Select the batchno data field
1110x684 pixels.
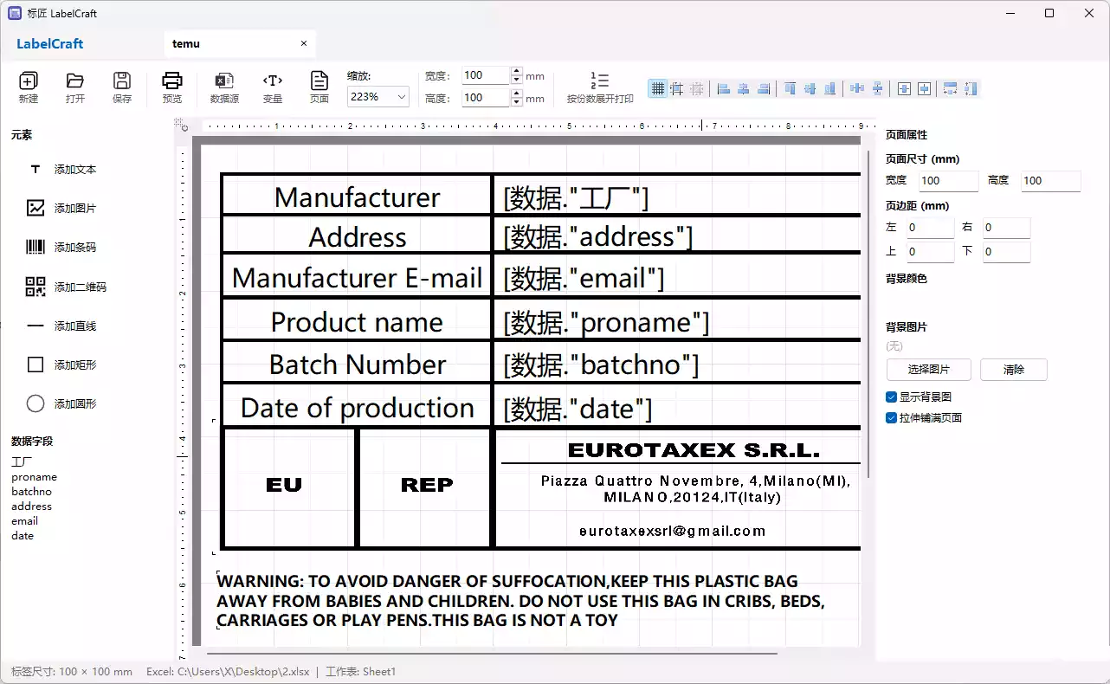click(31, 492)
